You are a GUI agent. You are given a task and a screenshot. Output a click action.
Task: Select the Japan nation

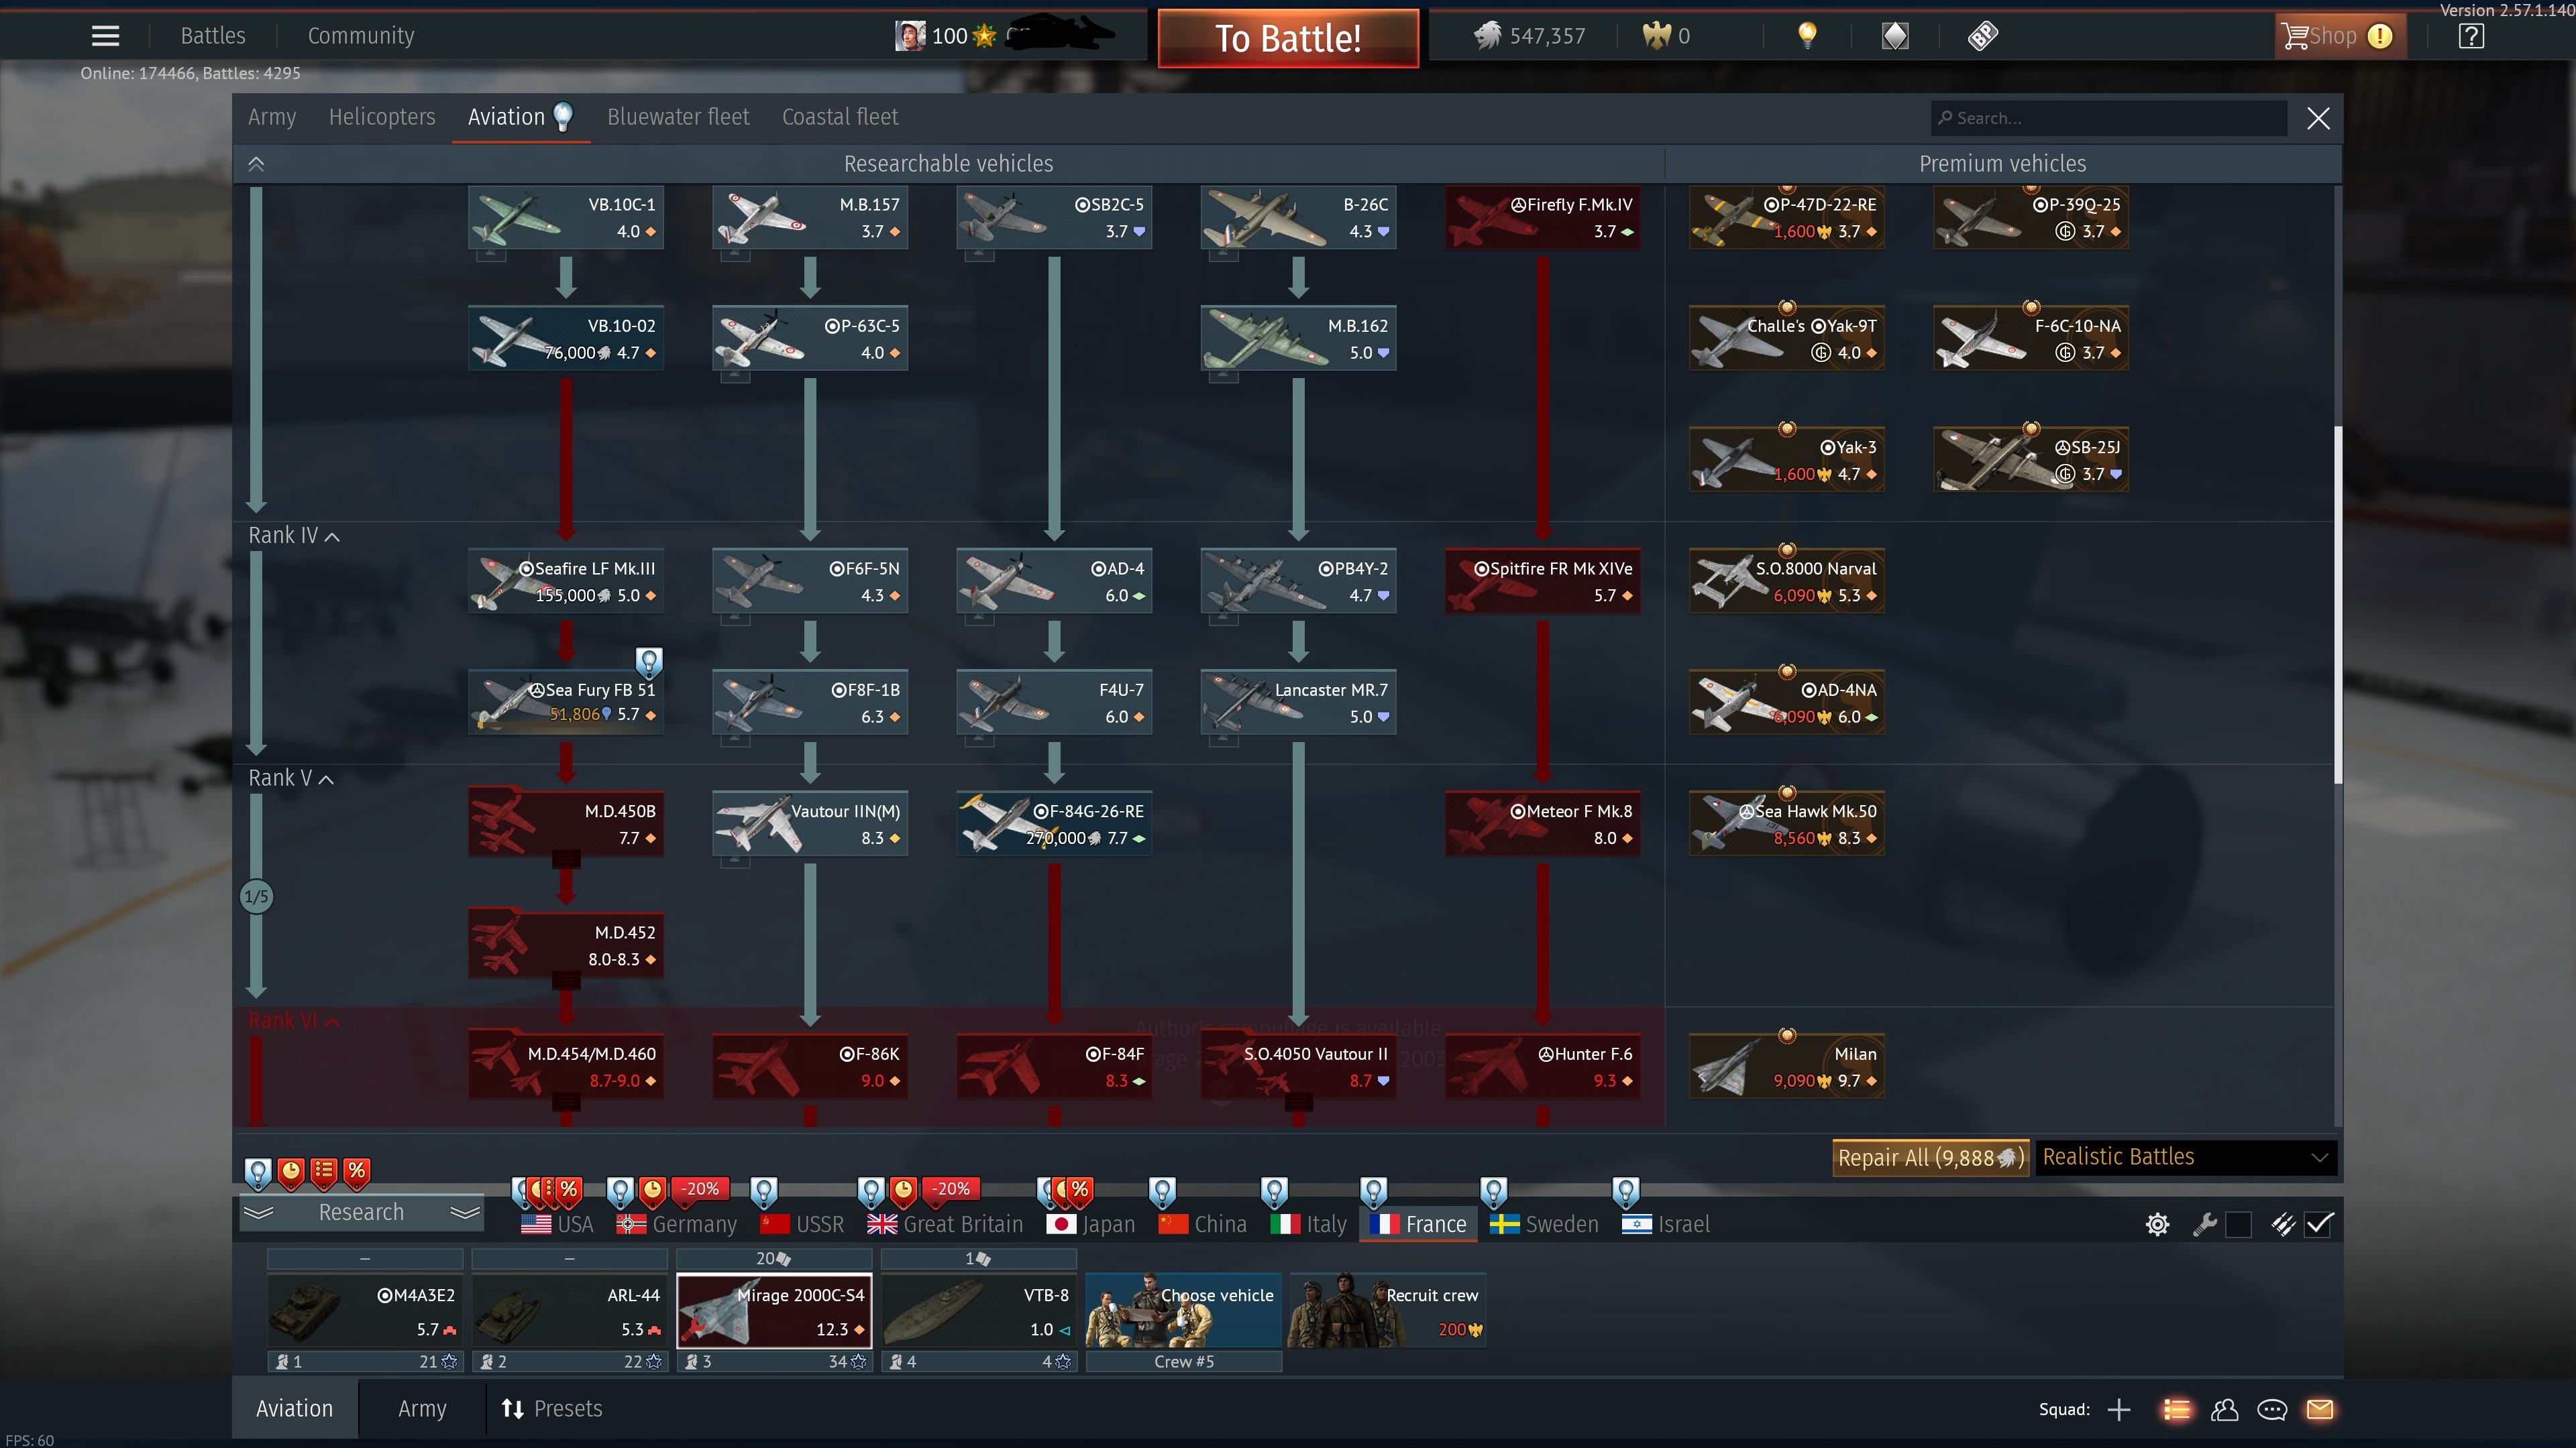[x=1090, y=1224]
